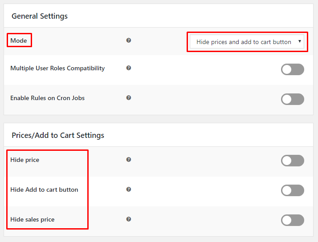Enable Multiple User Roles Compatibility toggle
This screenshot has height=242, width=318.
292,69
